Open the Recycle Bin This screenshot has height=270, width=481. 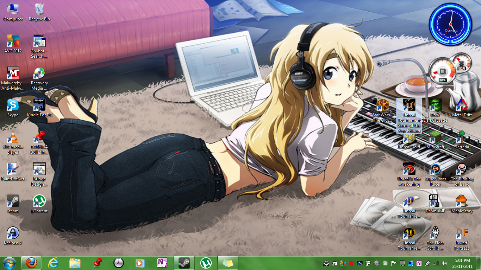click(x=39, y=12)
